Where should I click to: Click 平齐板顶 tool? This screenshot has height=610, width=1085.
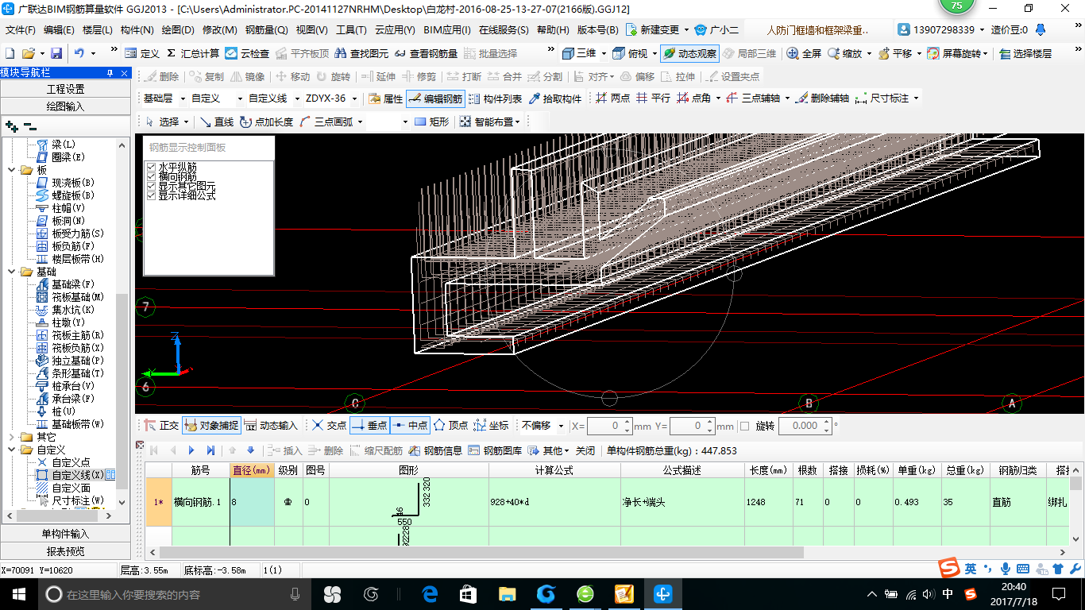coord(301,53)
